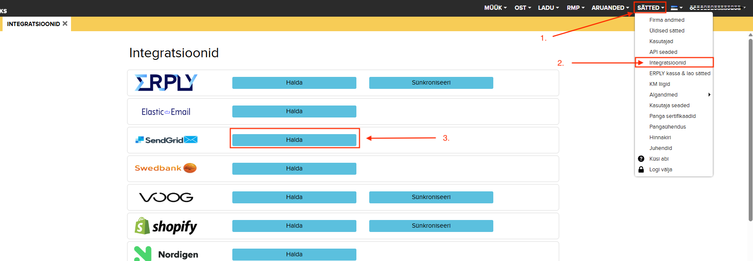The image size is (753, 261).
Task: Close the Integratsioonid tab
Action: (x=65, y=23)
